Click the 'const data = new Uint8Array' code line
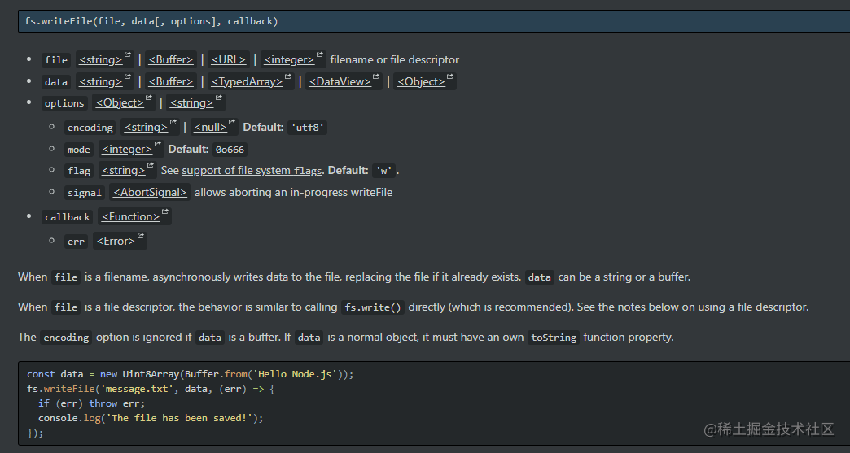Screen dimensions: 850x453 tap(191, 374)
